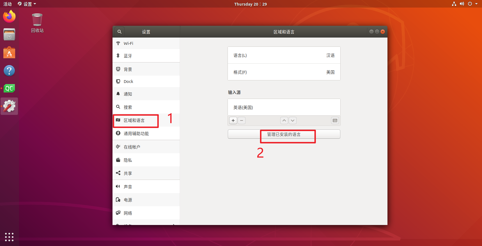The height and width of the screenshot is (246, 482).
Task: Open the system power menu icon
Action: pyautogui.click(x=470, y=4)
